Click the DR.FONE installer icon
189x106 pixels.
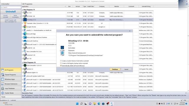pos(25,16)
